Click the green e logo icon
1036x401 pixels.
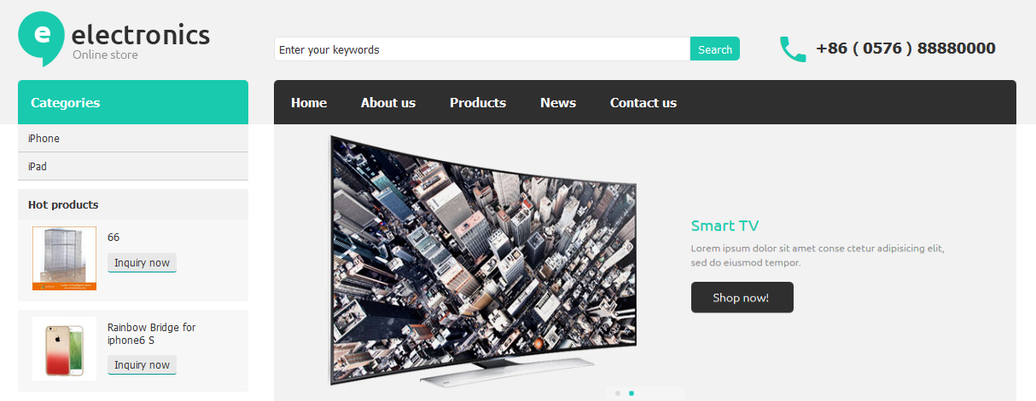point(41,37)
